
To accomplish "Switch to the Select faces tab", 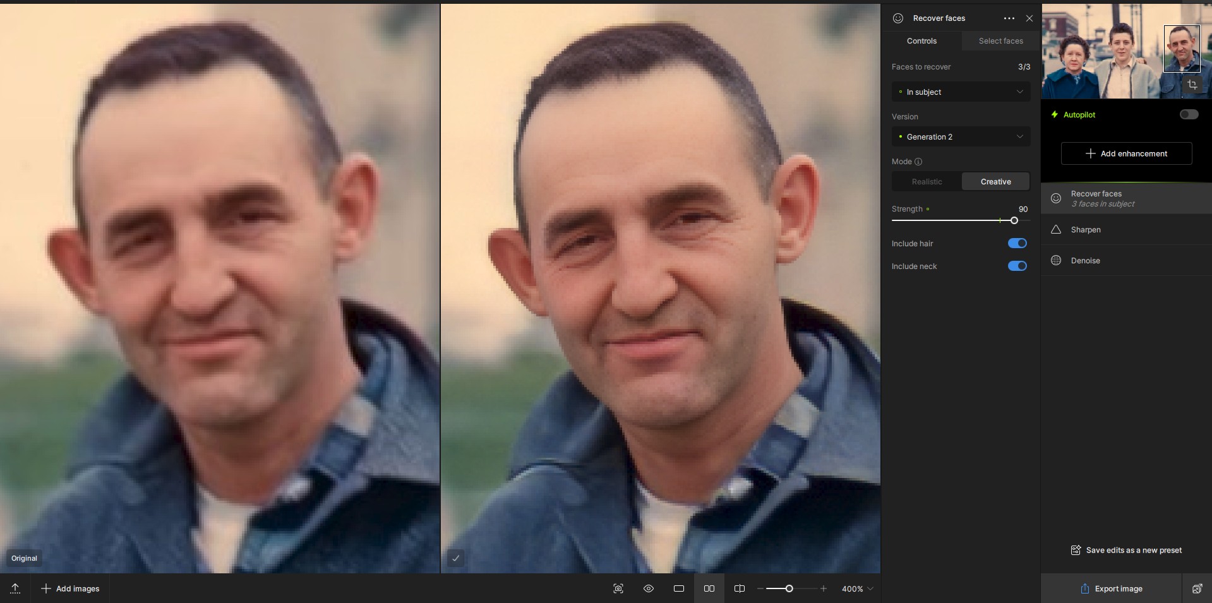I will [1000, 41].
